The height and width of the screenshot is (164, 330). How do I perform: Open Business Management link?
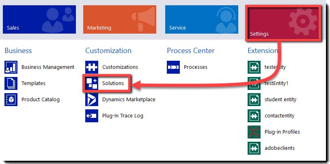48,67
